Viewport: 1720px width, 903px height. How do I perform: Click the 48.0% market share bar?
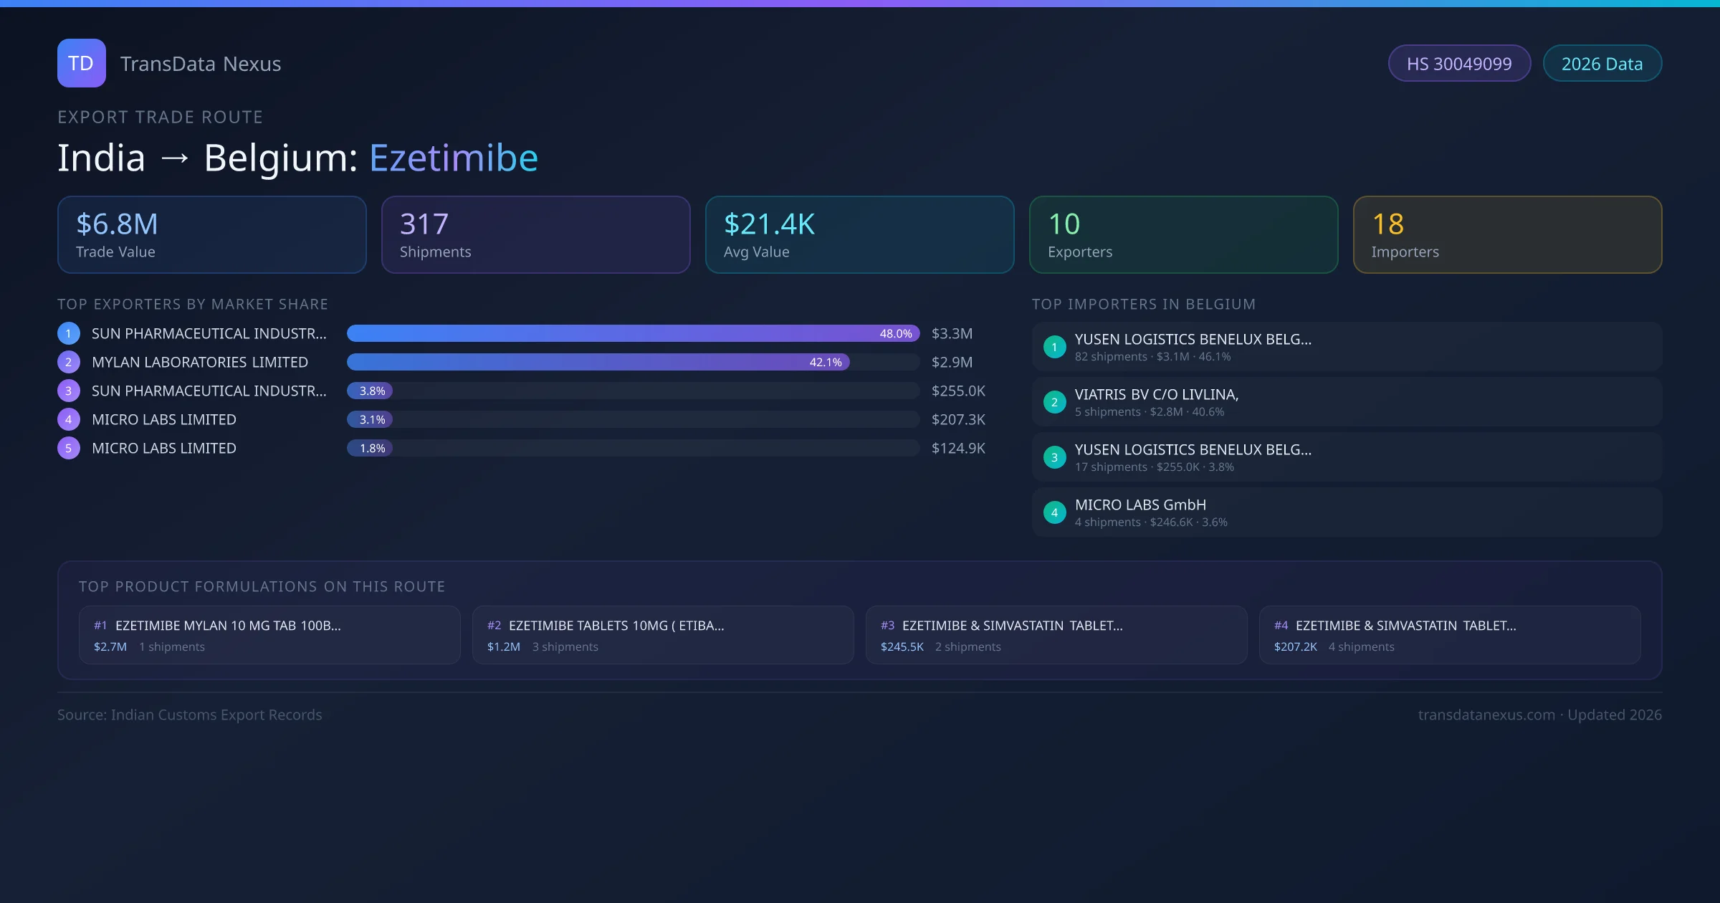click(633, 333)
